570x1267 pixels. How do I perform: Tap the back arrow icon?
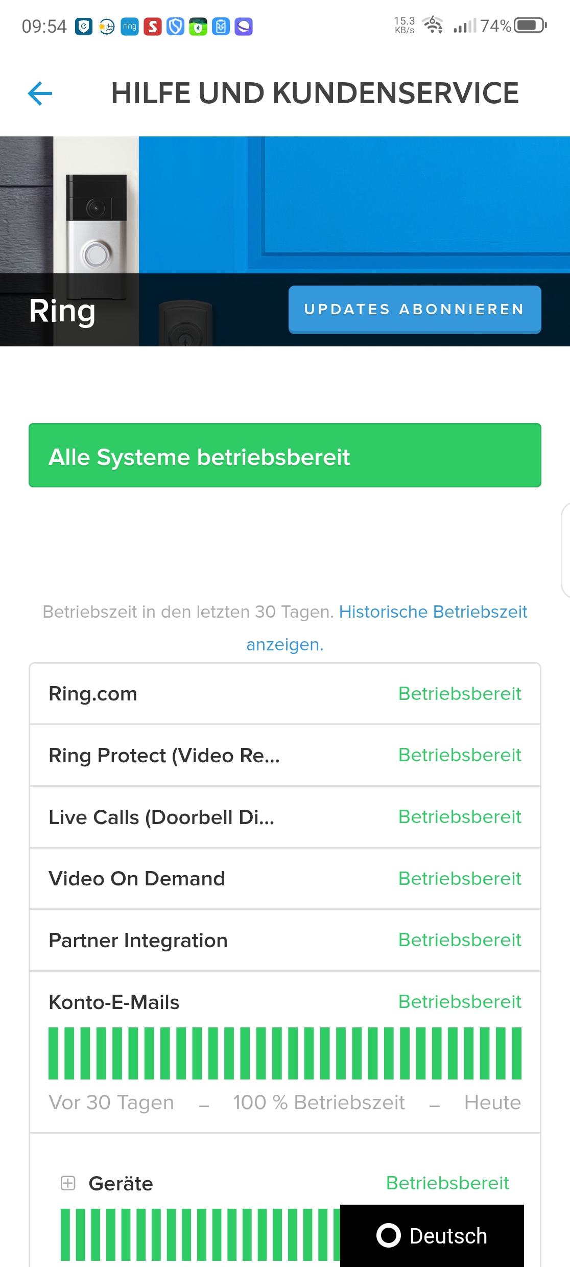[40, 93]
